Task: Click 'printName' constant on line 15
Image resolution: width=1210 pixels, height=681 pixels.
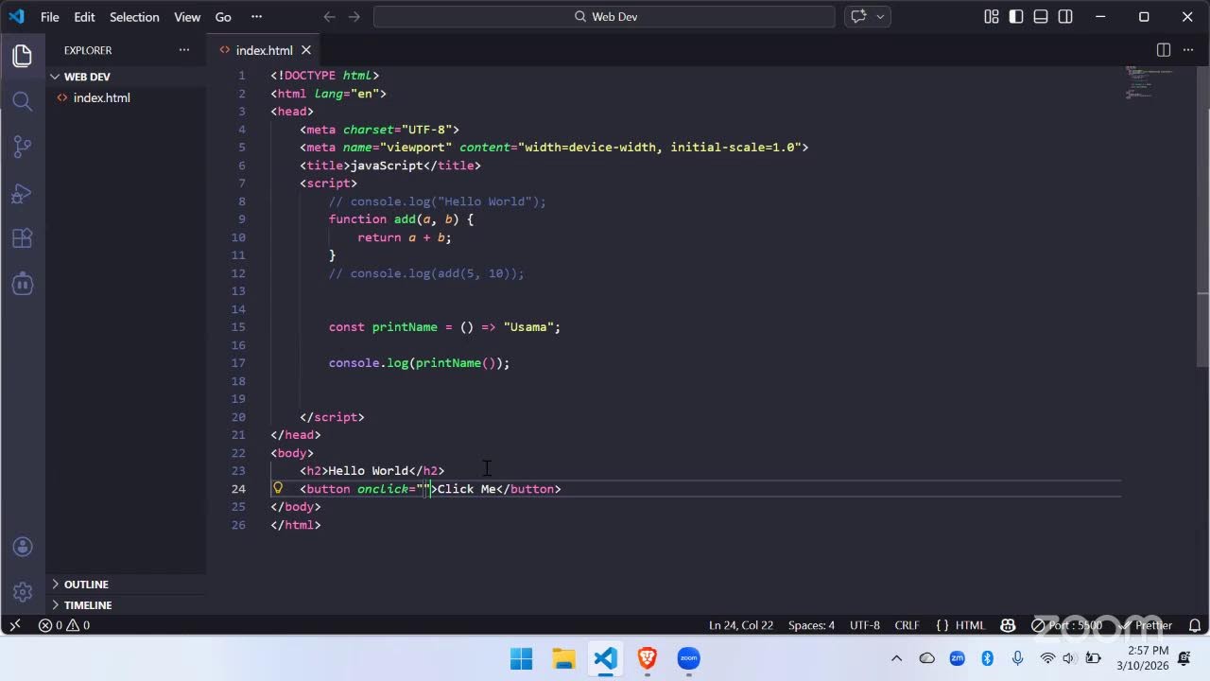Action: 405,327
